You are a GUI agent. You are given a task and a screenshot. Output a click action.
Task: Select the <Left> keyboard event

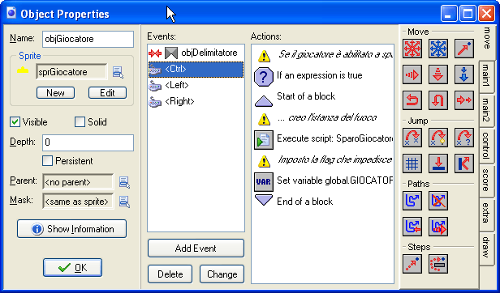[196, 85]
